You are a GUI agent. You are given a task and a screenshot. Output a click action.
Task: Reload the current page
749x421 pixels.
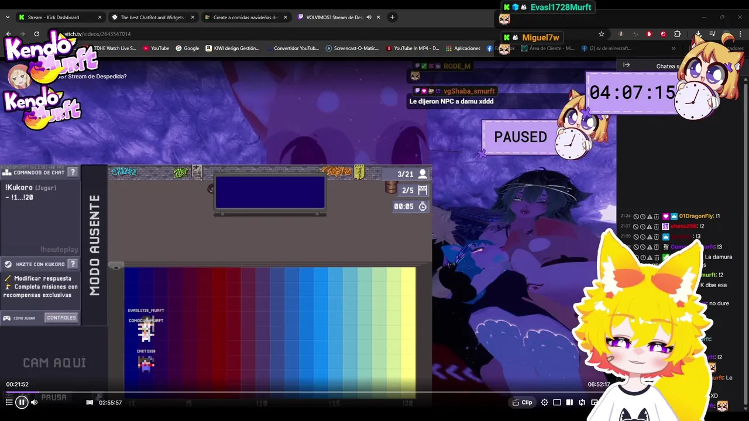[36, 34]
